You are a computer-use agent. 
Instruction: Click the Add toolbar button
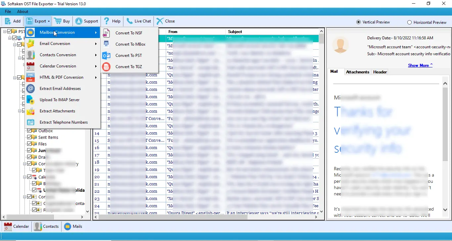point(13,21)
